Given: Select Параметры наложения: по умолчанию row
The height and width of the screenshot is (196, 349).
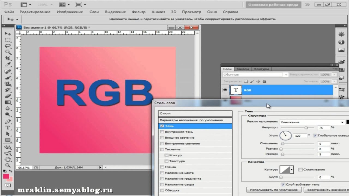Looking at the screenshot, I should pos(195,120).
